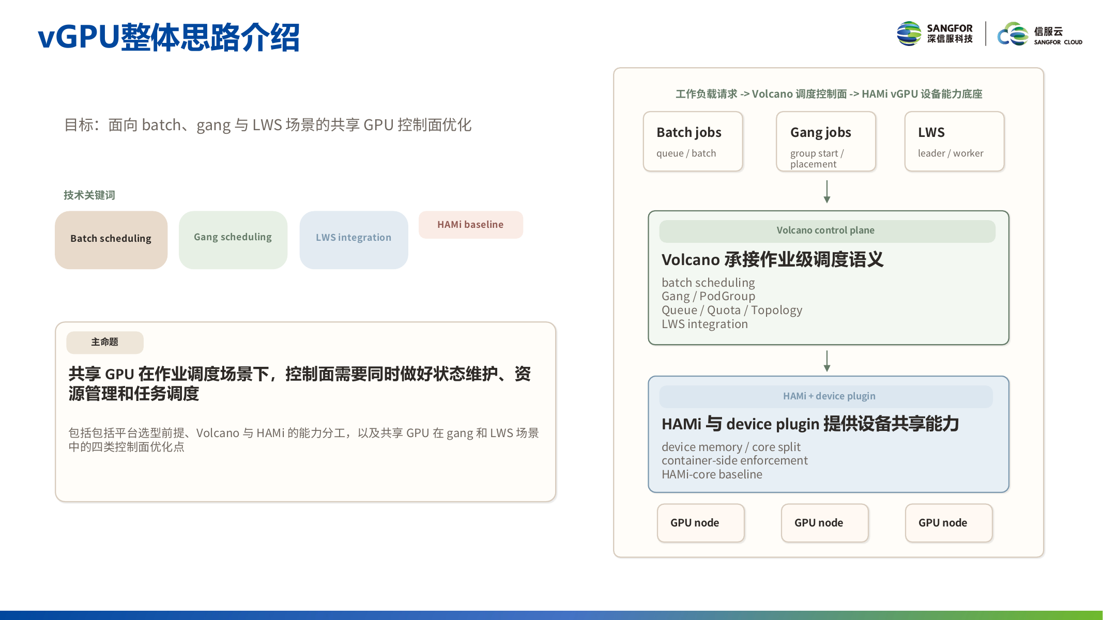Click the "SANGFOR 深信服科技" brand text
This screenshot has width=1103, height=620.
coord(949,34)
